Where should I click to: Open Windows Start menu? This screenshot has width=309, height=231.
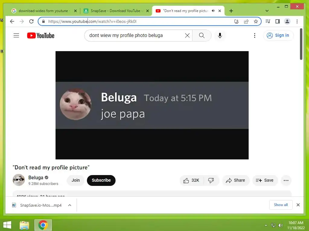click(7, 225)
